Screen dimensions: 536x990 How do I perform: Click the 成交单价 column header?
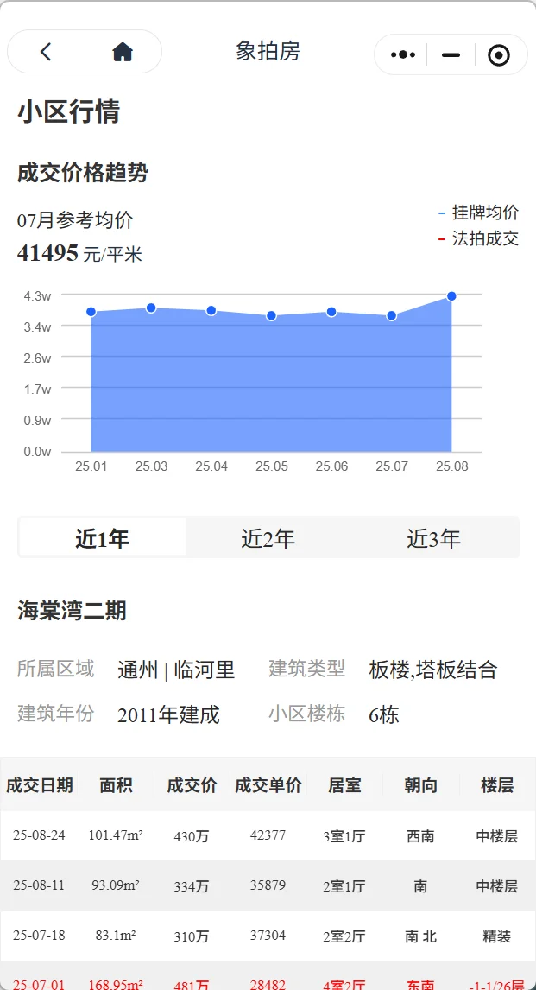point(268,784)
